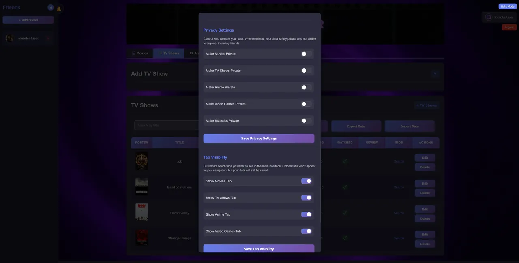This screenshot has height=263, width=519.
Task: Save Tab Visibility
Action: pyautogui.click(x=259, y=249)
